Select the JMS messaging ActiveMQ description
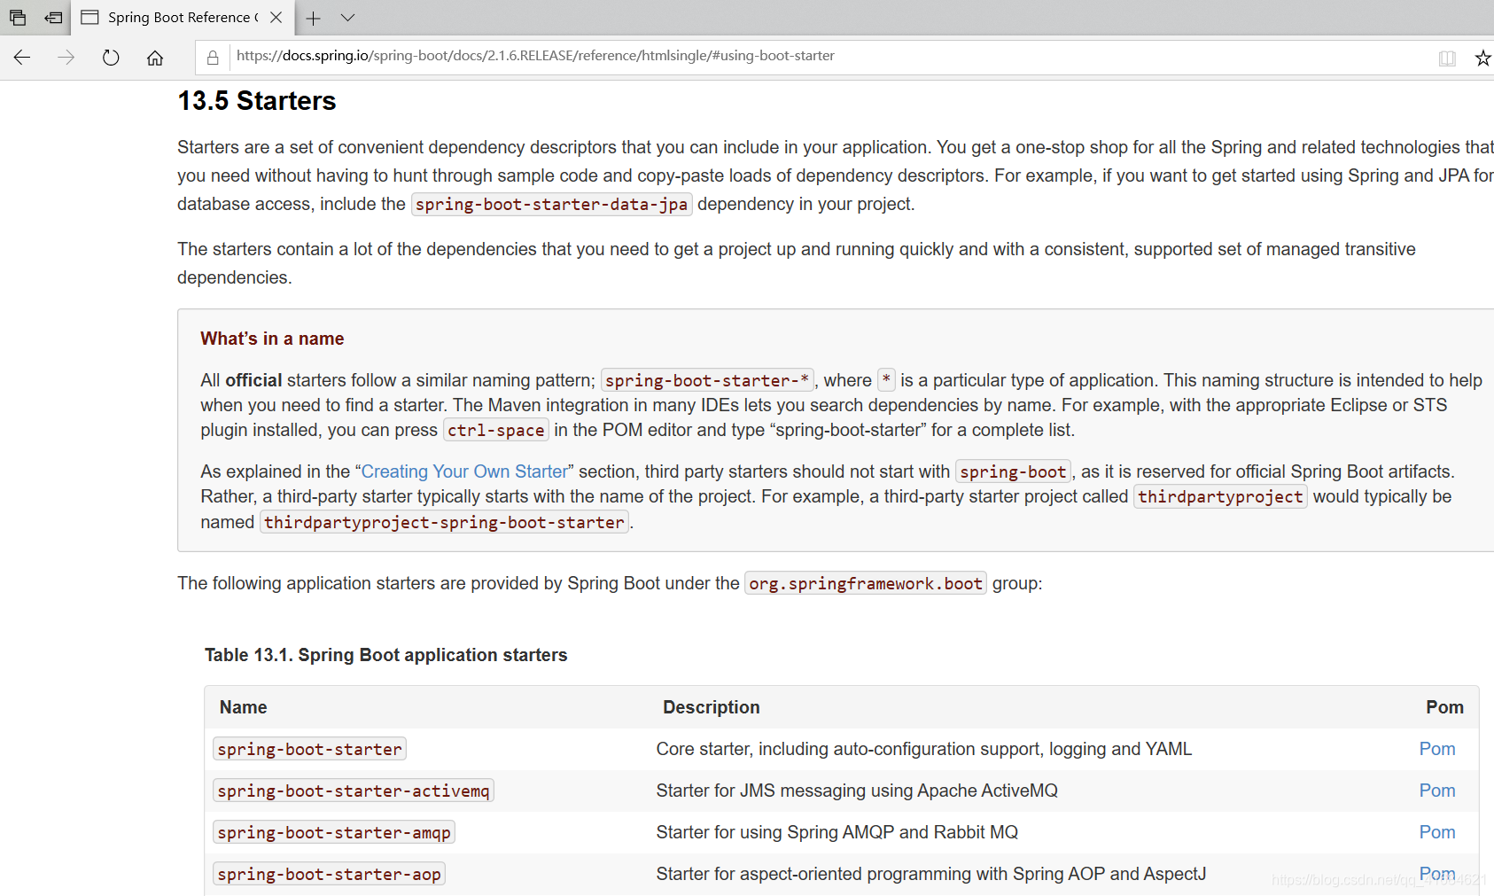1494x896 pixels. point(857,791)
